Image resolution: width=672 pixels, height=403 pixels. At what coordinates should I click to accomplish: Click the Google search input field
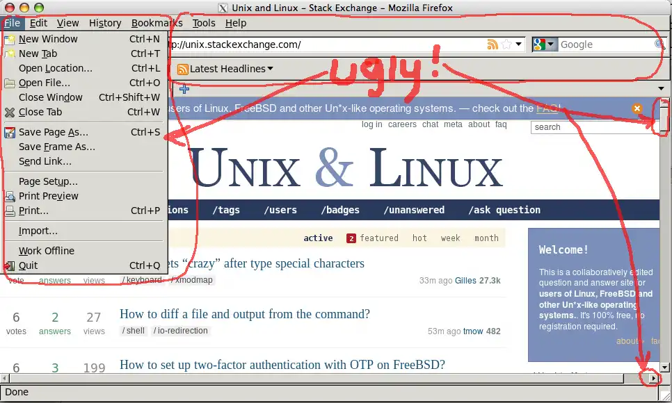pos(607,44)
